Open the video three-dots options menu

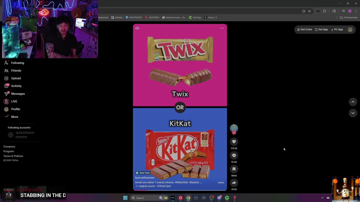[x=222, y=28]
